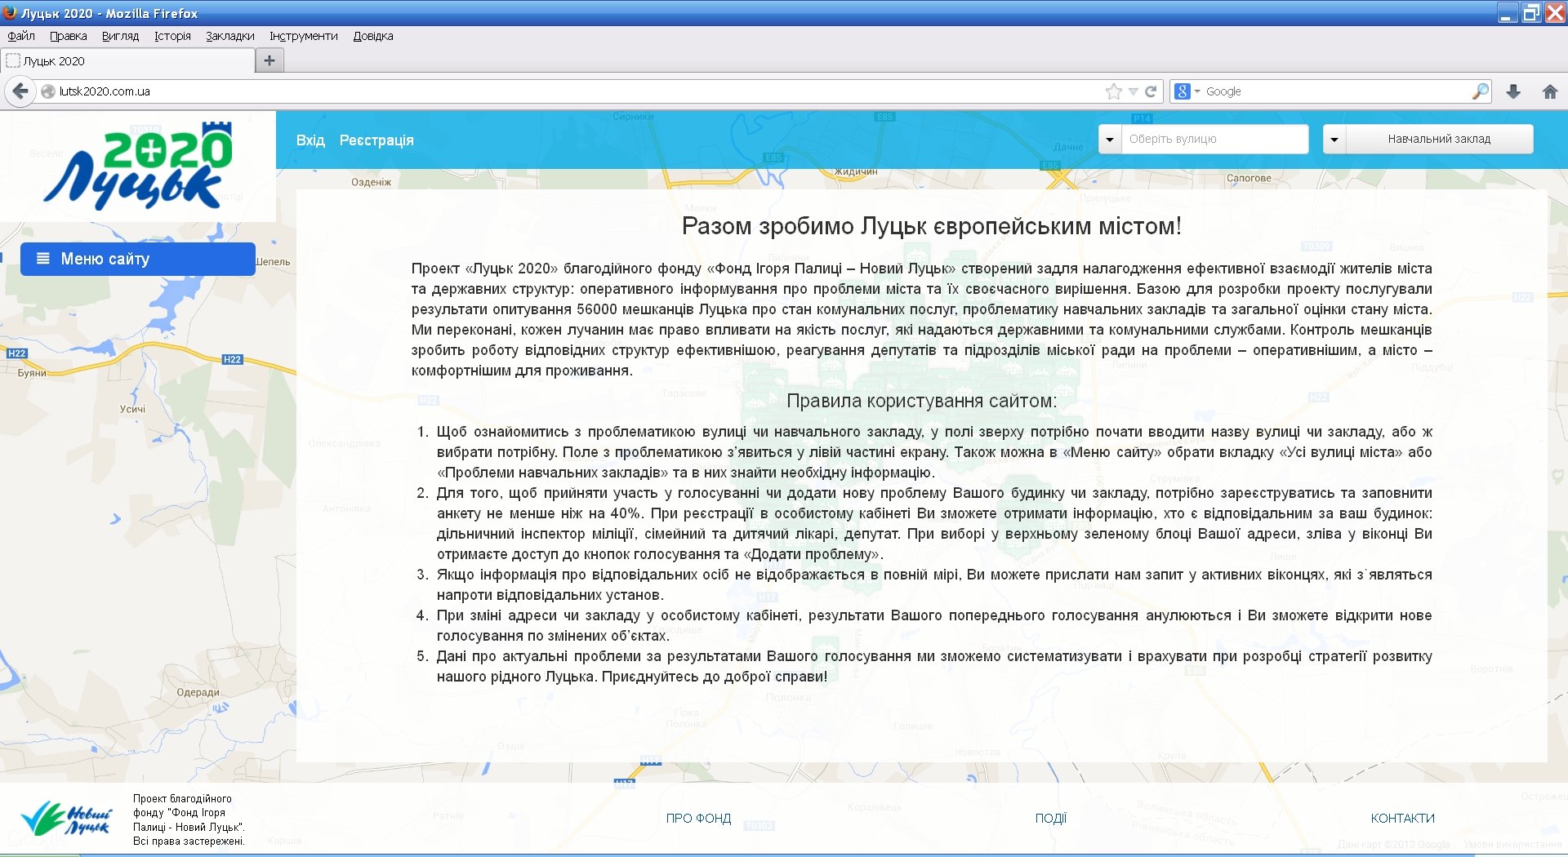Show URL history dropdown in address bar
The image size is (1568, 857).
click(x=1133, y=91)
